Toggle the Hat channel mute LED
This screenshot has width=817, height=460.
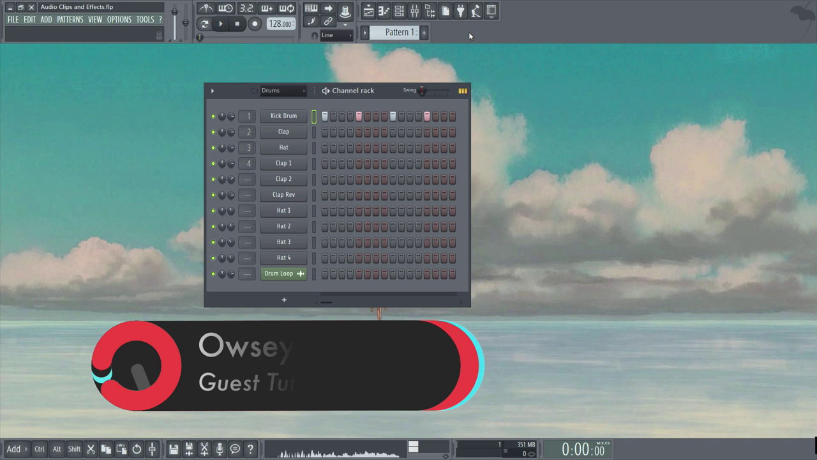pyautogui.click(x=213, y=148)
